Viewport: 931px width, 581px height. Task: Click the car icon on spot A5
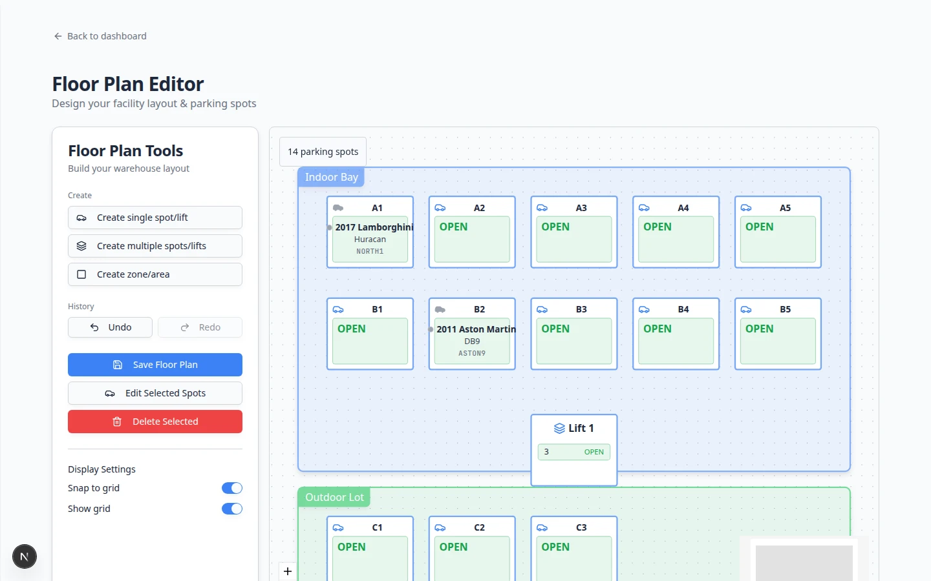point(746,208)
